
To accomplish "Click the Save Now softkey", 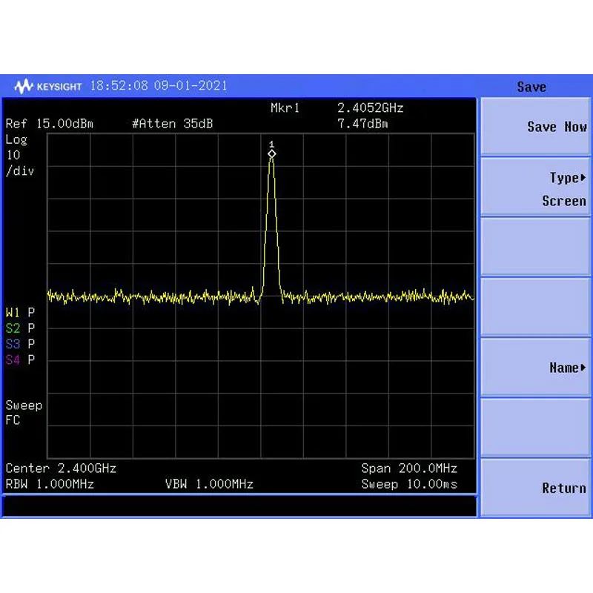I will tap(535, 127).
